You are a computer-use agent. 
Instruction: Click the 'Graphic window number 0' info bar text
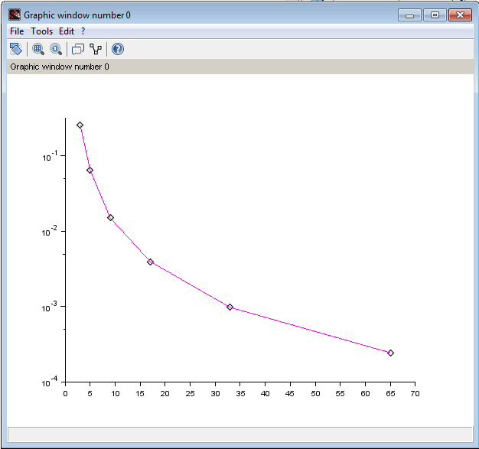click(60, 67)
